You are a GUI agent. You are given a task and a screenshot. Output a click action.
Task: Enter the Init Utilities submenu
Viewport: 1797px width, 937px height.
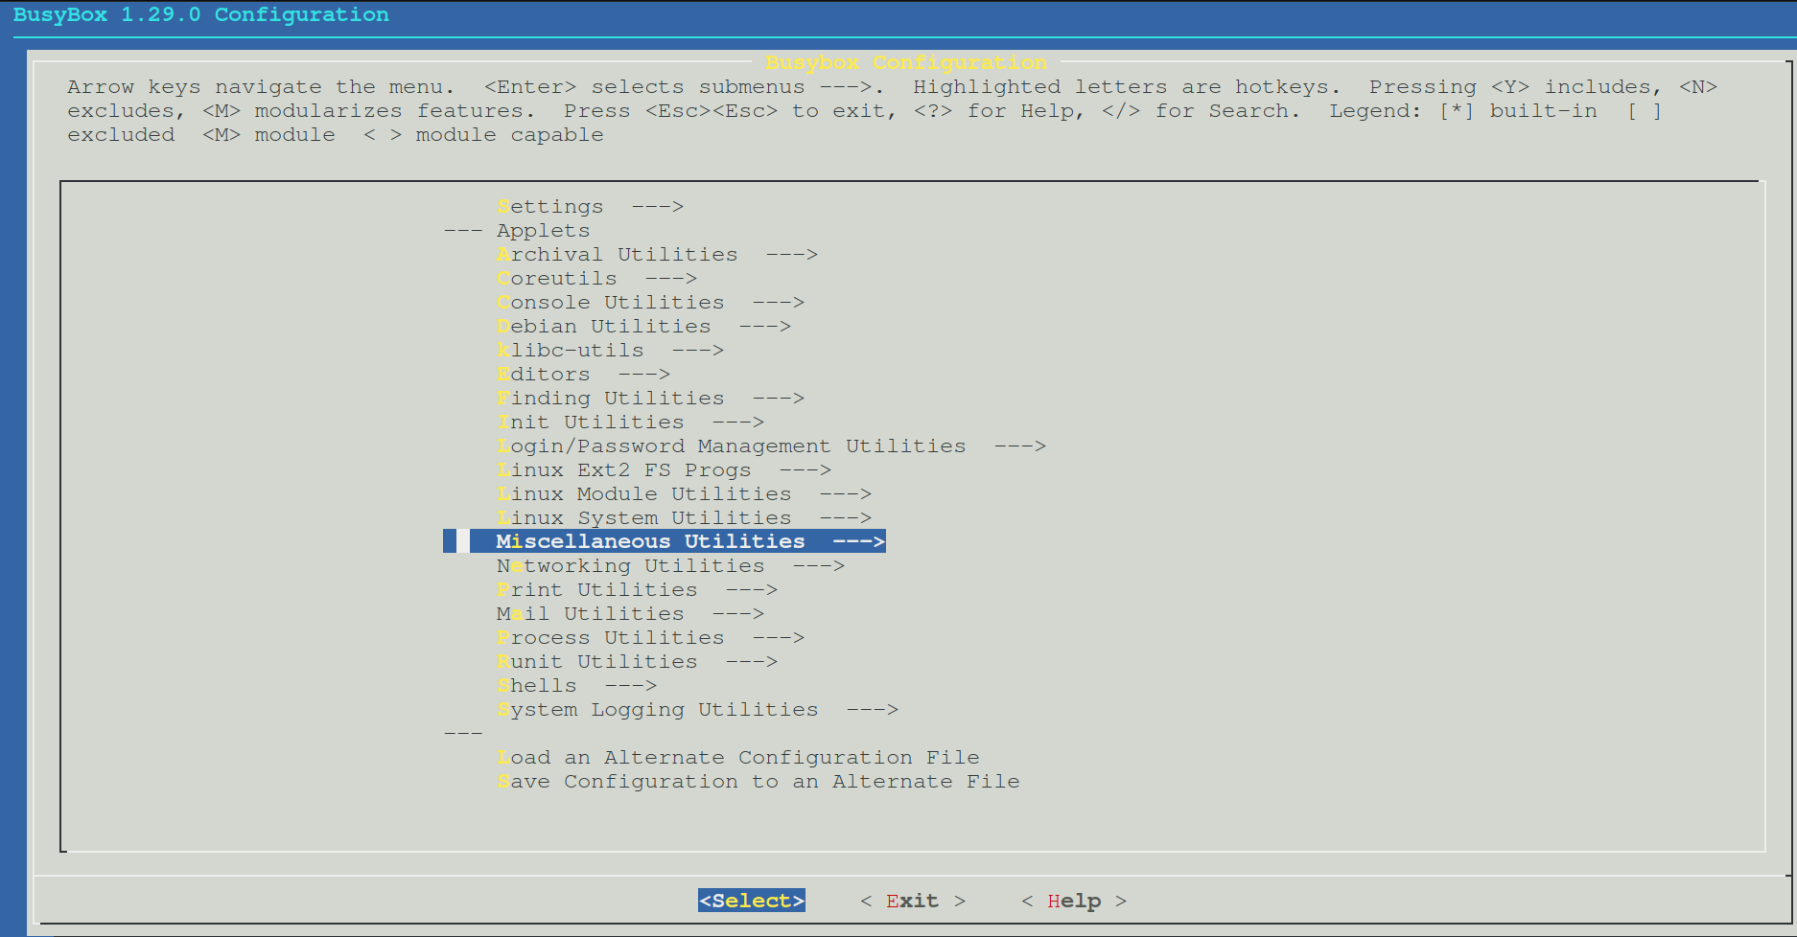pyautogui.click(x=590, y=422)
